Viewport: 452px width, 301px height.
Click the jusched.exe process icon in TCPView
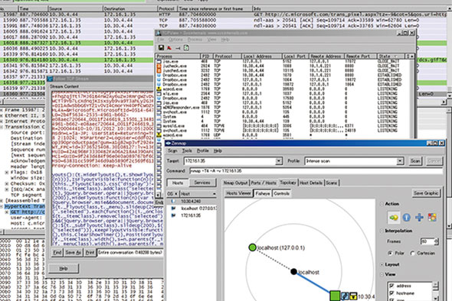159,70
